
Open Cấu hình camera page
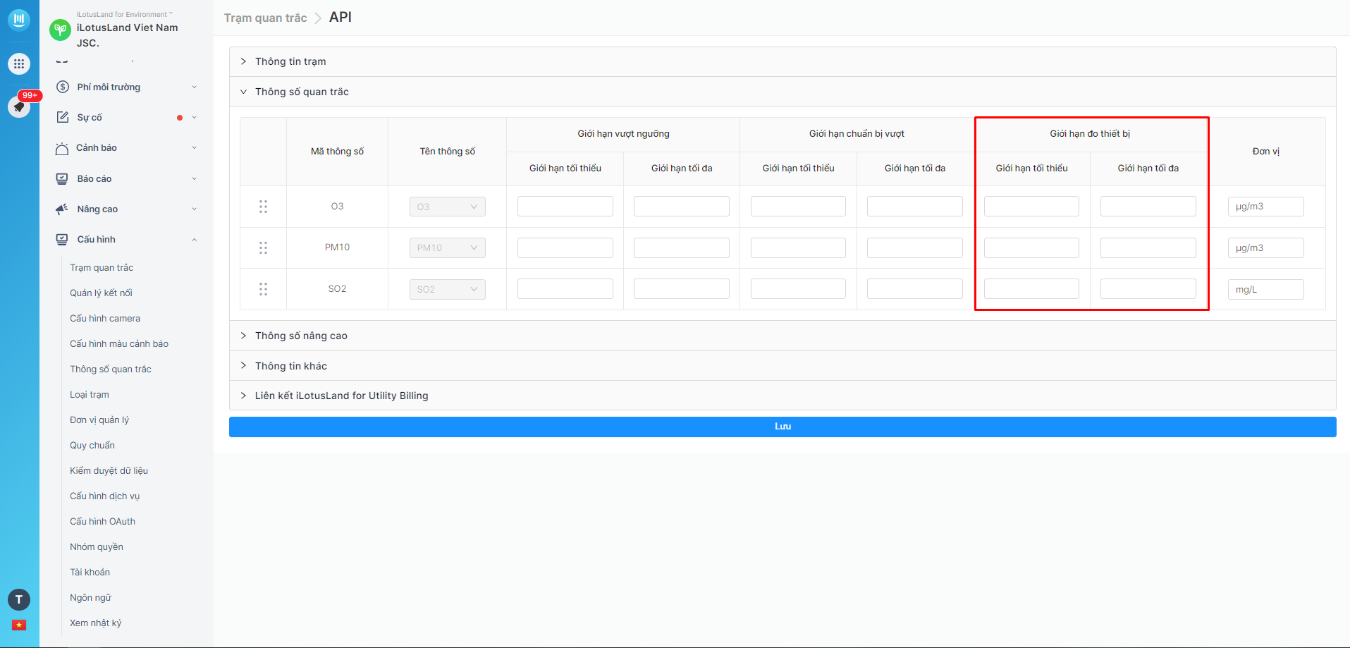[105, 319]
